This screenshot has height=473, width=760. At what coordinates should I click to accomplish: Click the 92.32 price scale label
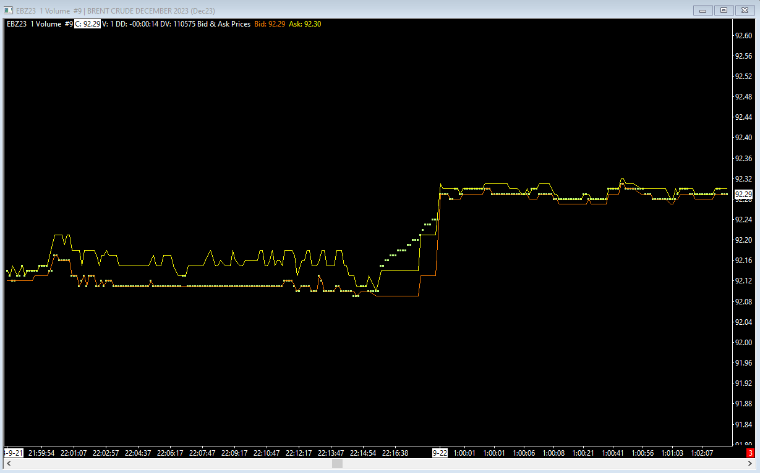click(x=743, y=179)
